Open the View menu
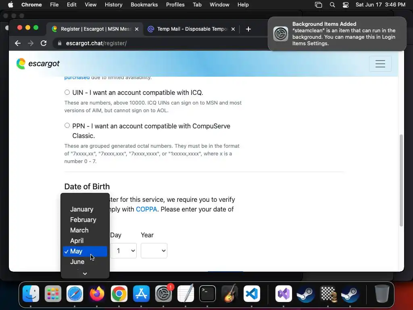413x310 pixels. [x=90, y=5]
